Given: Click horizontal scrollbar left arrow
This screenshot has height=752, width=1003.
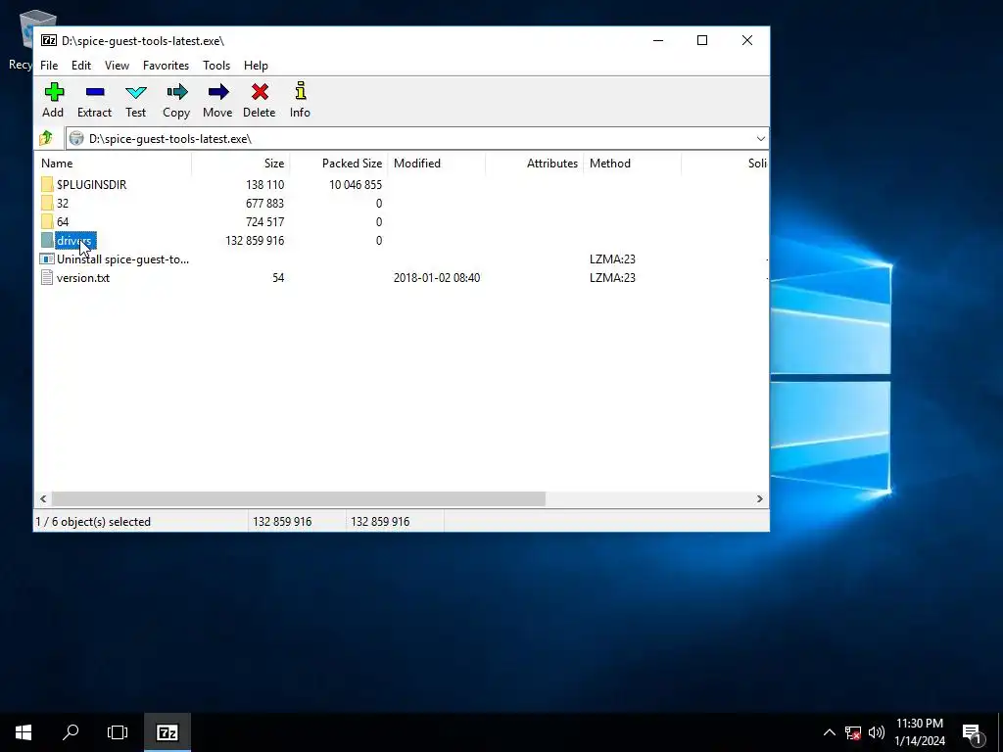Looking at the screenshot, I should pos(43,498).
